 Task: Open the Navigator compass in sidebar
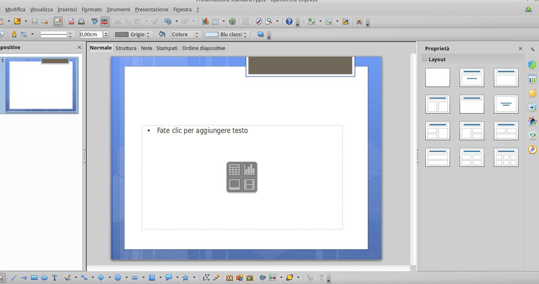coord(532,150)
